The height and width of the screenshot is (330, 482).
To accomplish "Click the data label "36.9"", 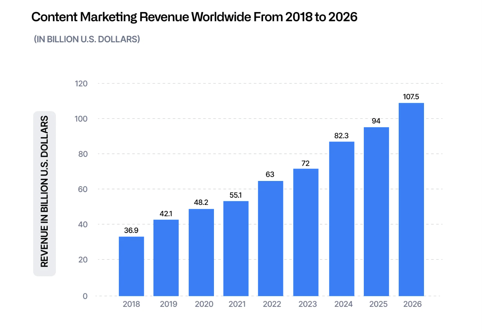I will (131, 230).
